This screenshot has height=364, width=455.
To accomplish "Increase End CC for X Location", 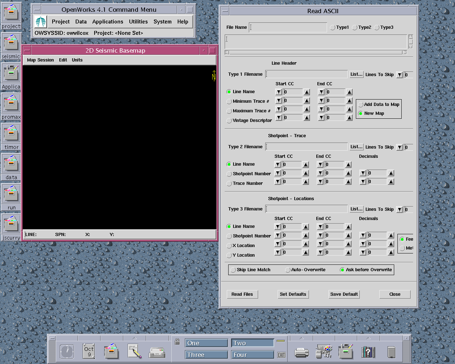I will point(348,244).
